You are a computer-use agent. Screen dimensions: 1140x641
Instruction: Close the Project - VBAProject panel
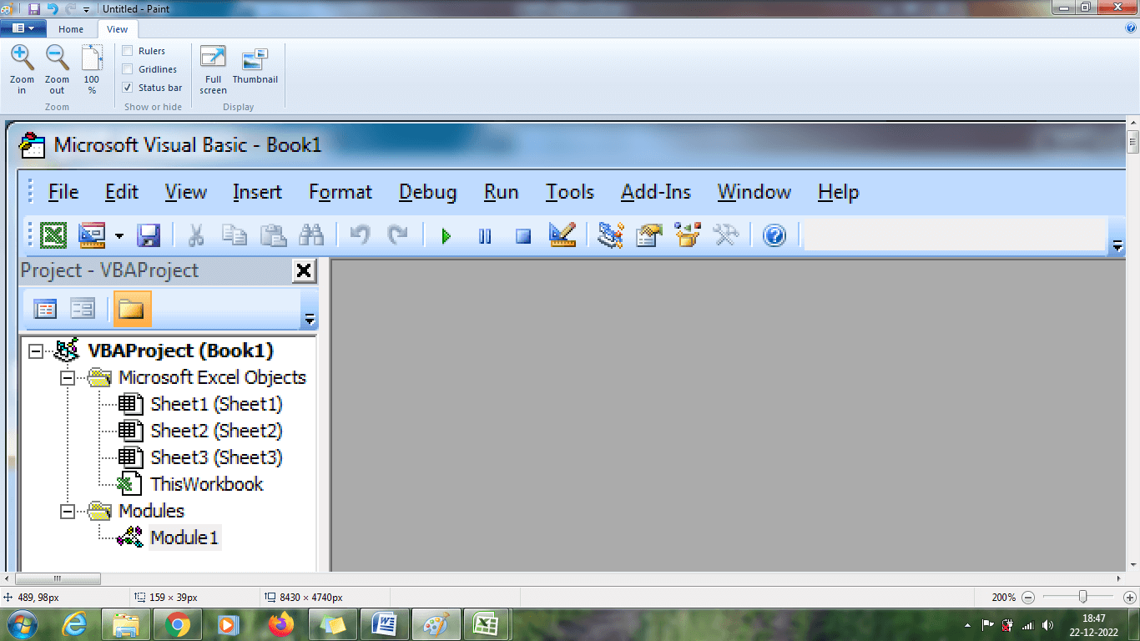click(x=304, y=270)
